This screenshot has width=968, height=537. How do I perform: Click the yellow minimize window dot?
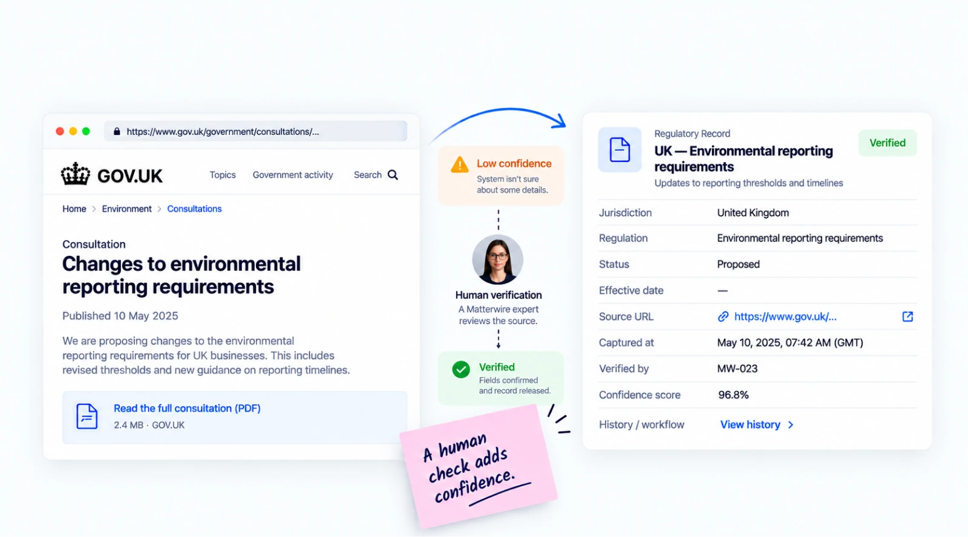[x=73, y=131]
